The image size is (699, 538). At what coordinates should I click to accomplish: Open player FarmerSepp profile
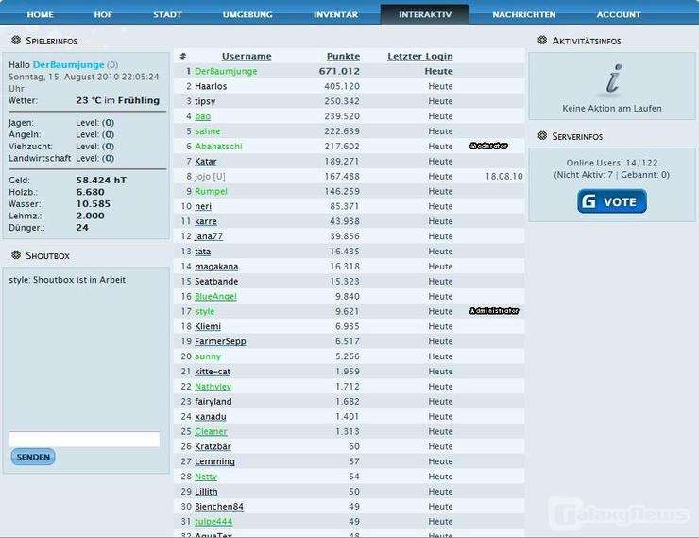(220, 341)
